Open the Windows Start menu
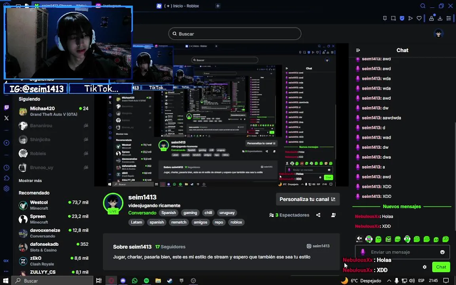Viewport: 456px width, 285px height. [6, 281]
